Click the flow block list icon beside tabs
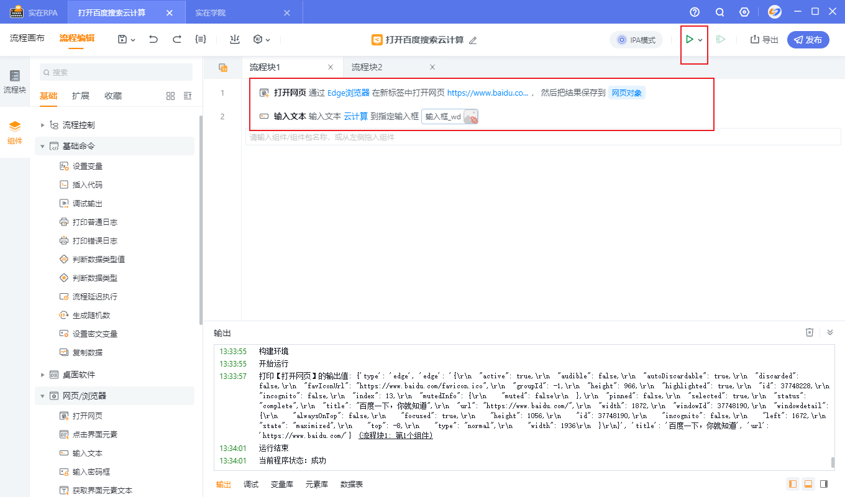This screenshot has width=845, height=497. [x=223, y=68]
